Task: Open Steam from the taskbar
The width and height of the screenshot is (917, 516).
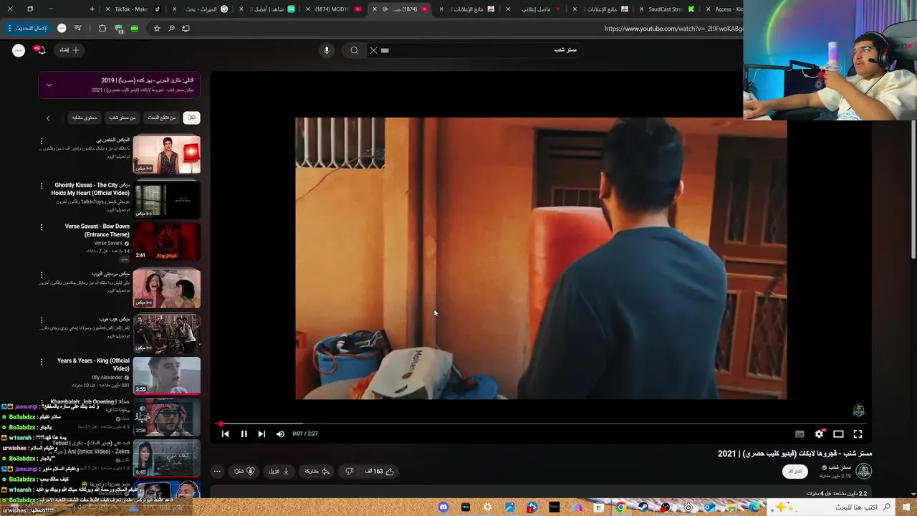Action: tap(643, 507)
